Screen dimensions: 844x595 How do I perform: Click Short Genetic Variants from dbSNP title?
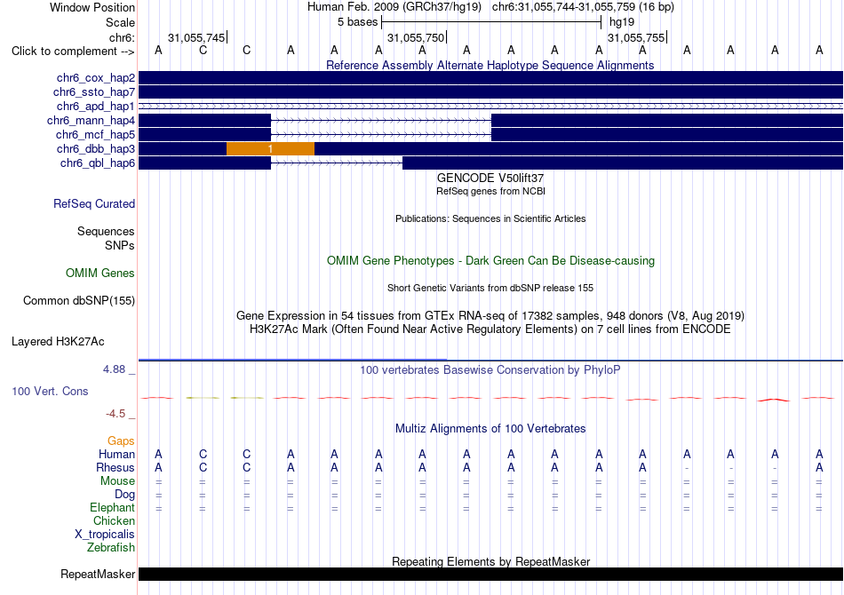pos(490,288)
